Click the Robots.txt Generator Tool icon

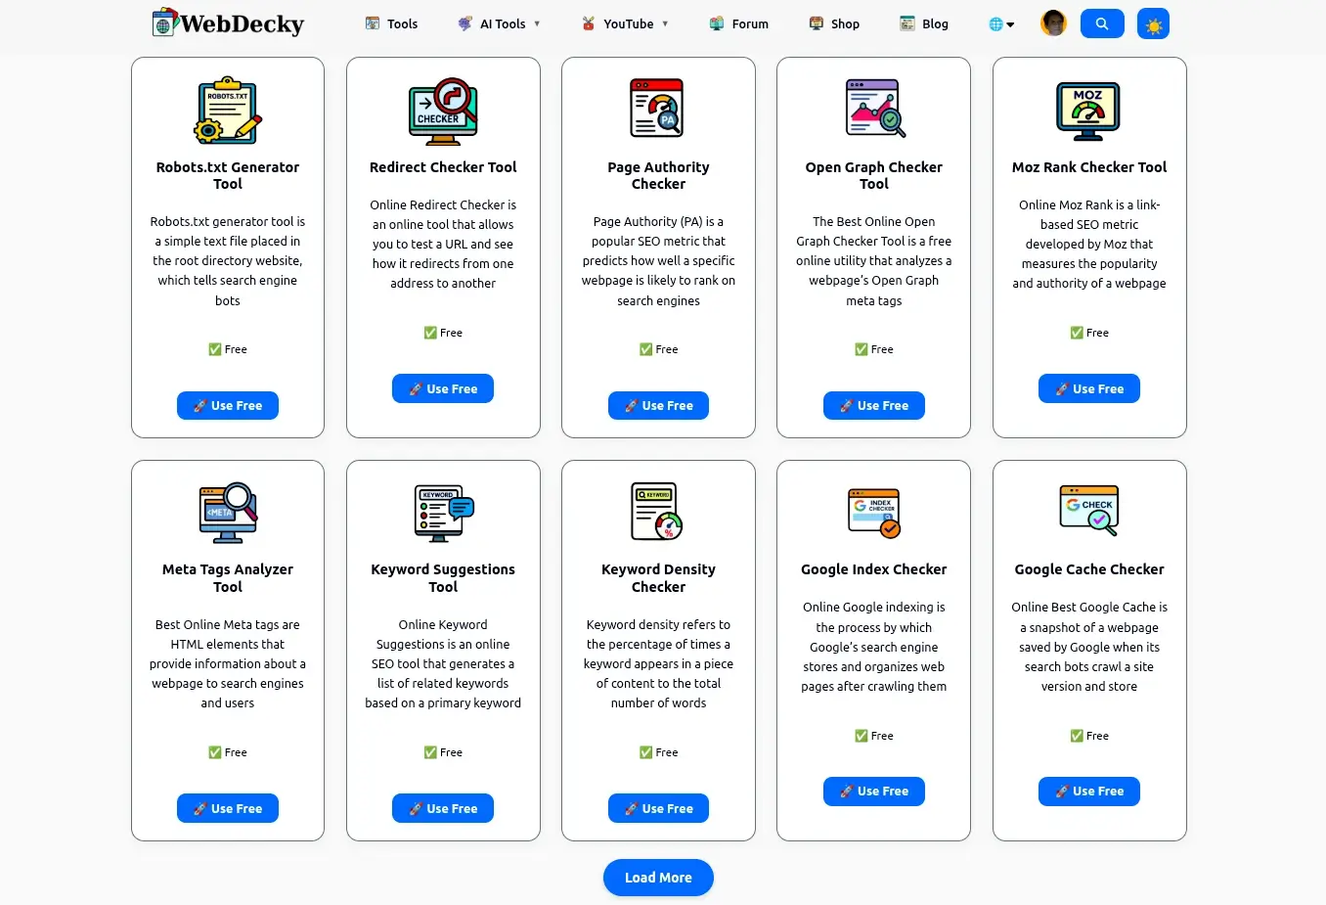tap(228, 109)
